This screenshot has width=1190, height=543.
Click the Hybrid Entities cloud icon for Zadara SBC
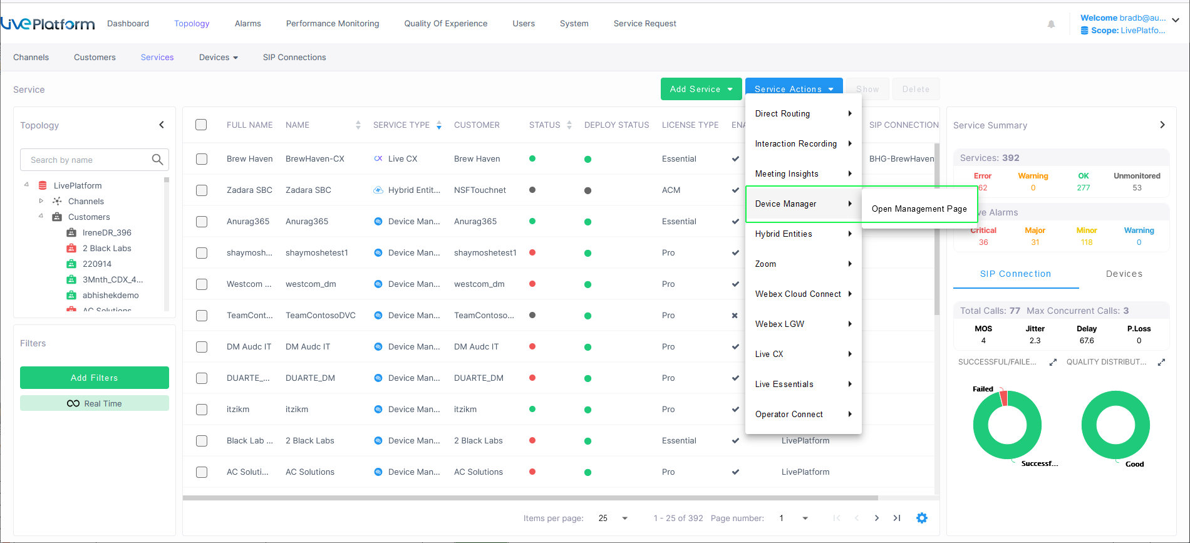(x=378, y=190)
